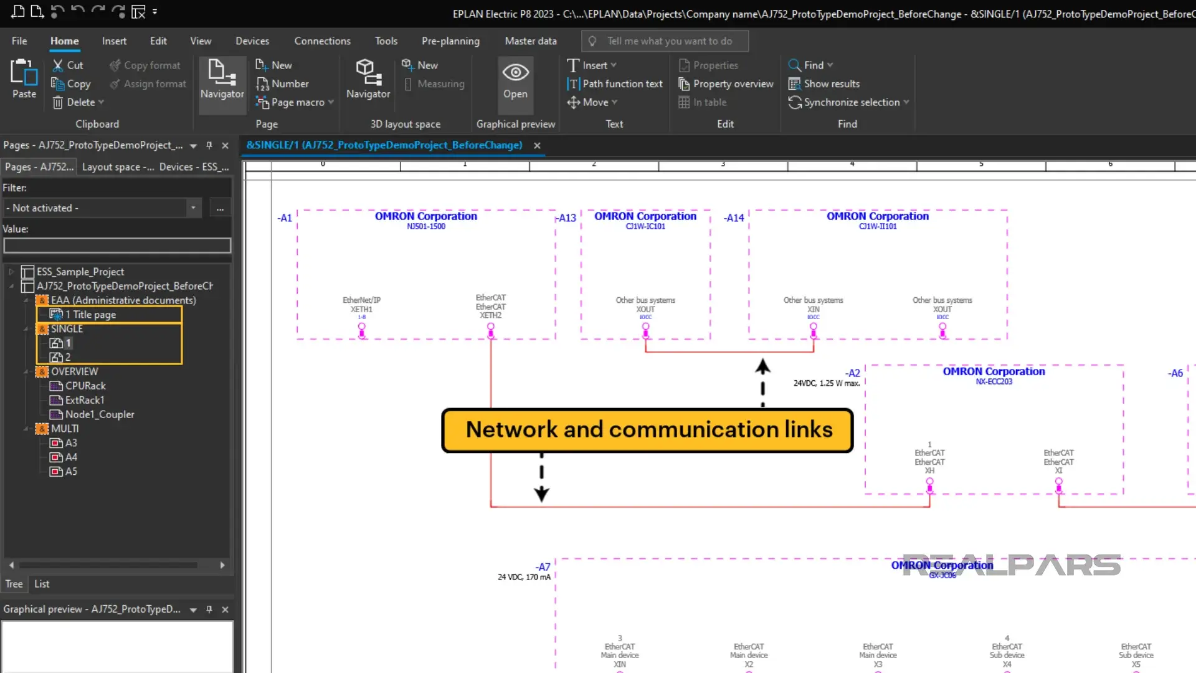This screenshot has width=1196, height=673.
Task: Open the quick access toolbar customize arrow
Action: pyautogui.click(x=155, y=11)
